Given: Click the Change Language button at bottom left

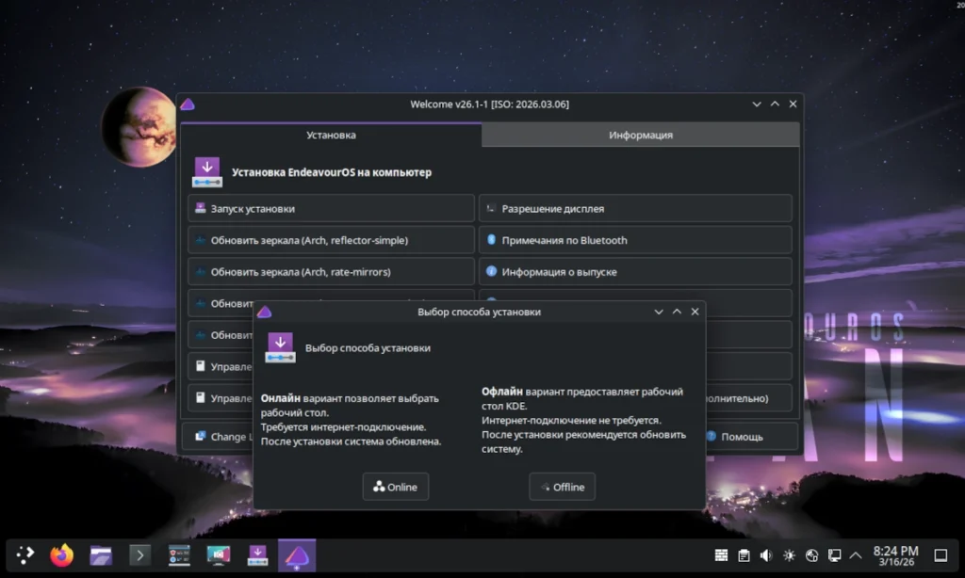Looking at the screenshot, I should tap(218, 436).
